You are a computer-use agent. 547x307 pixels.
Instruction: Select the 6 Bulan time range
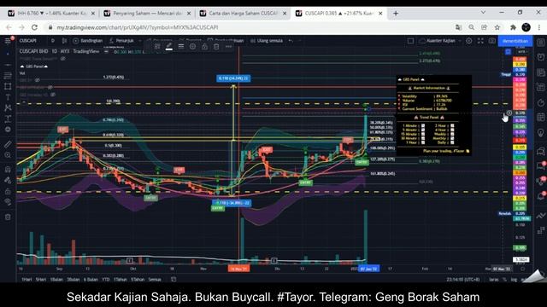[x=91, y=279]
